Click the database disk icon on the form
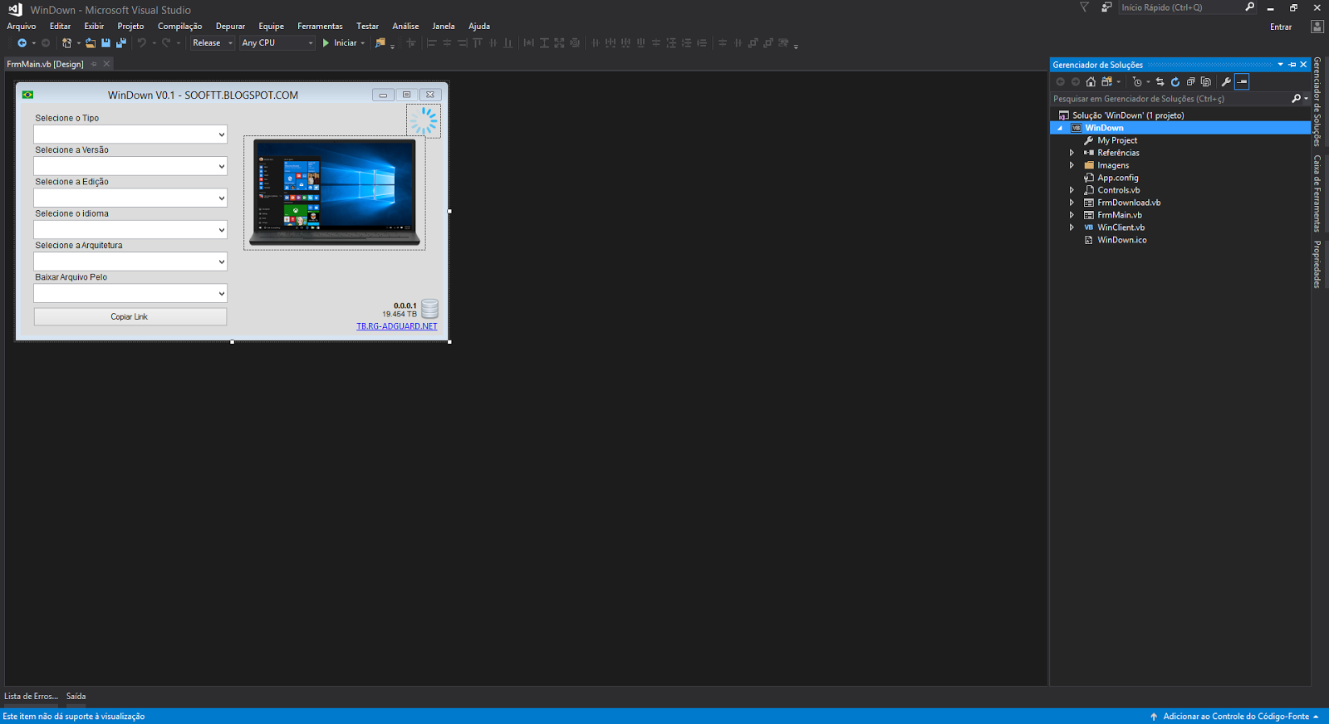The width and height of the screenshot is (1329, 724). (x=429, y=309)
